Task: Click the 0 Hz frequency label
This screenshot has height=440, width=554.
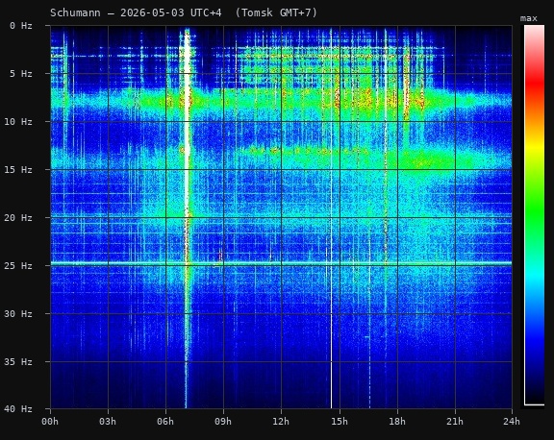Action: tap(21, 26)
